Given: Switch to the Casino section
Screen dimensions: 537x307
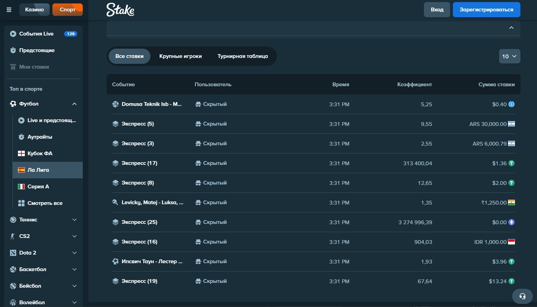Looking at the screenshot, I should [34, 10].
